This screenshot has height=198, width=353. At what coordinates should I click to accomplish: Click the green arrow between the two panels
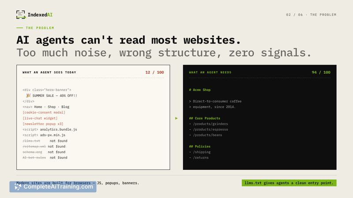176,118
